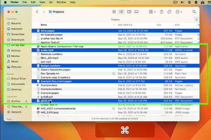This screenshot has height=140, width=211.
Task: Click the Projects tab title
Action: click(115, 20)
